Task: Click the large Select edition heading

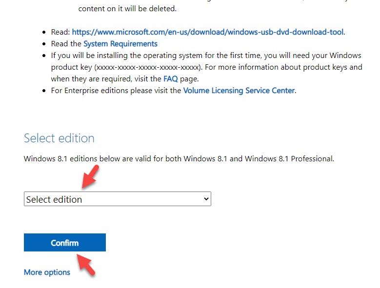Action: tap(59, 138)
